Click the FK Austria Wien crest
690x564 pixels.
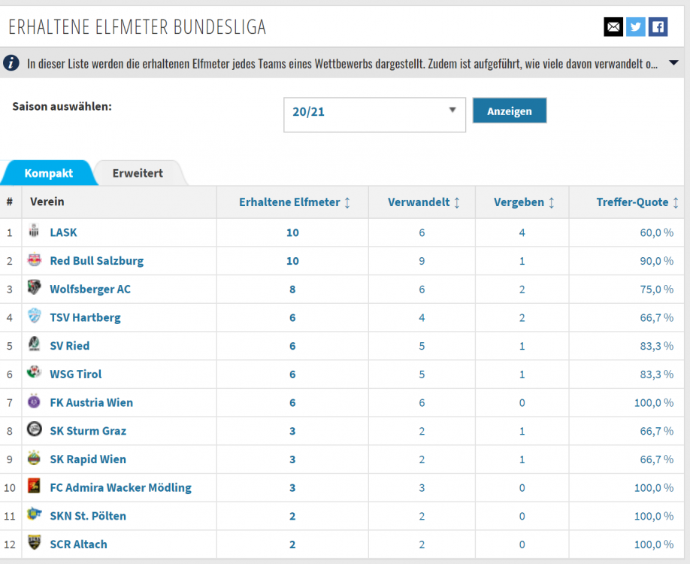34,402
